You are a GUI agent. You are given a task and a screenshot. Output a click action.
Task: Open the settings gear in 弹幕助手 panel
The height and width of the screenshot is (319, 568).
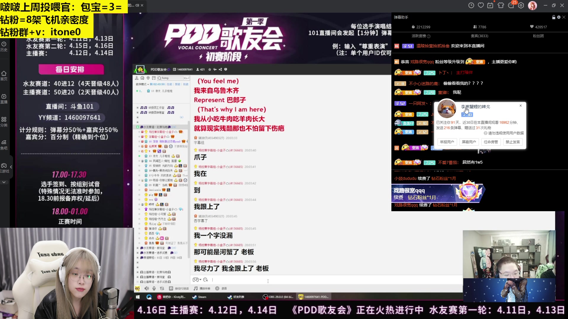tap(559, 17)
